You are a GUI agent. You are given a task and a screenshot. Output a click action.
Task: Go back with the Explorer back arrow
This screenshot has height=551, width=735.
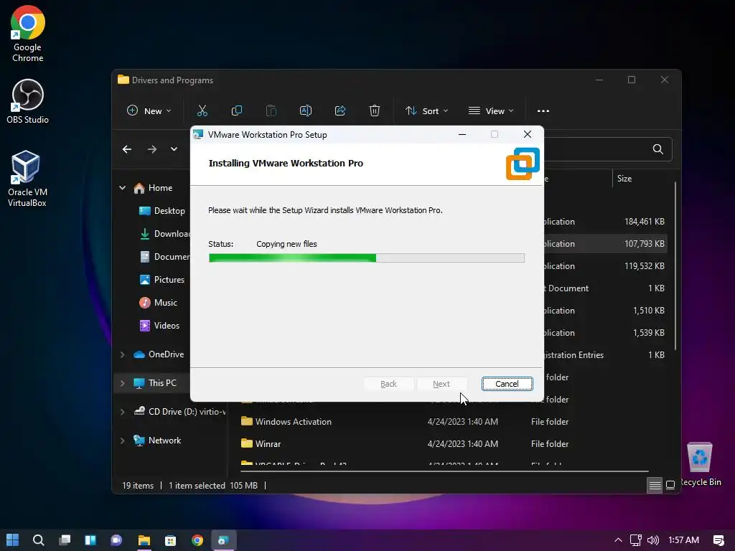(x=127, y=149)
